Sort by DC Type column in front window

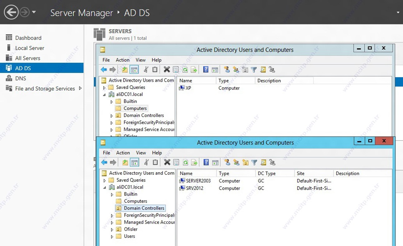click(275, 173)
